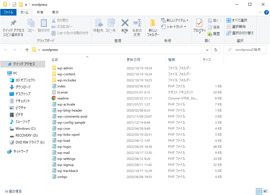Create 新しいフォルダー (New folder)
Image resolution: width=270 pixels, height=195 pixels.
point(153,28)
